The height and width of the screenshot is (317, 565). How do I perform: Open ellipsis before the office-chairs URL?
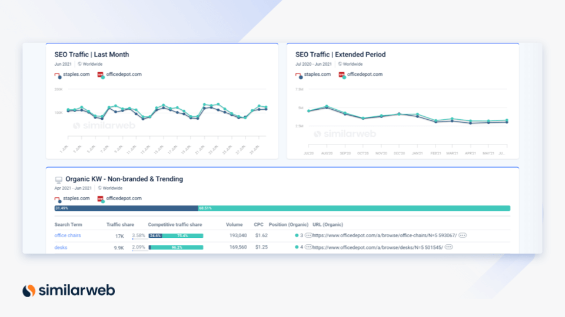pyautogui.click(x=308, y=235)
